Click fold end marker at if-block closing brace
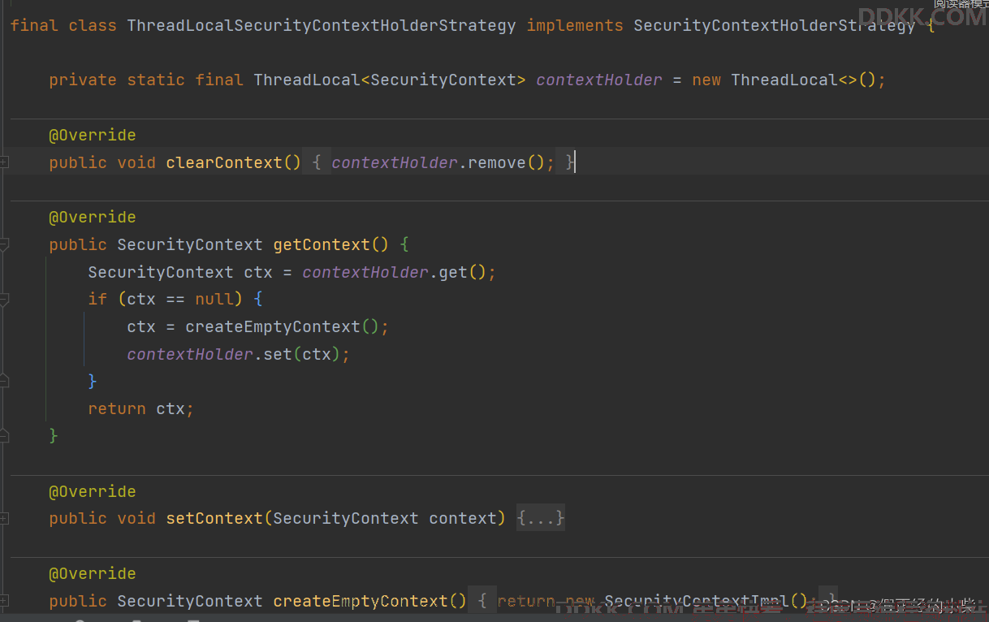The height and width of the screenshot is (622, 989). (x=4, y=381)
